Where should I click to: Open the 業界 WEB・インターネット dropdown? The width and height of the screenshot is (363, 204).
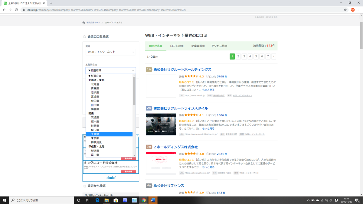[x=111, y=52]
